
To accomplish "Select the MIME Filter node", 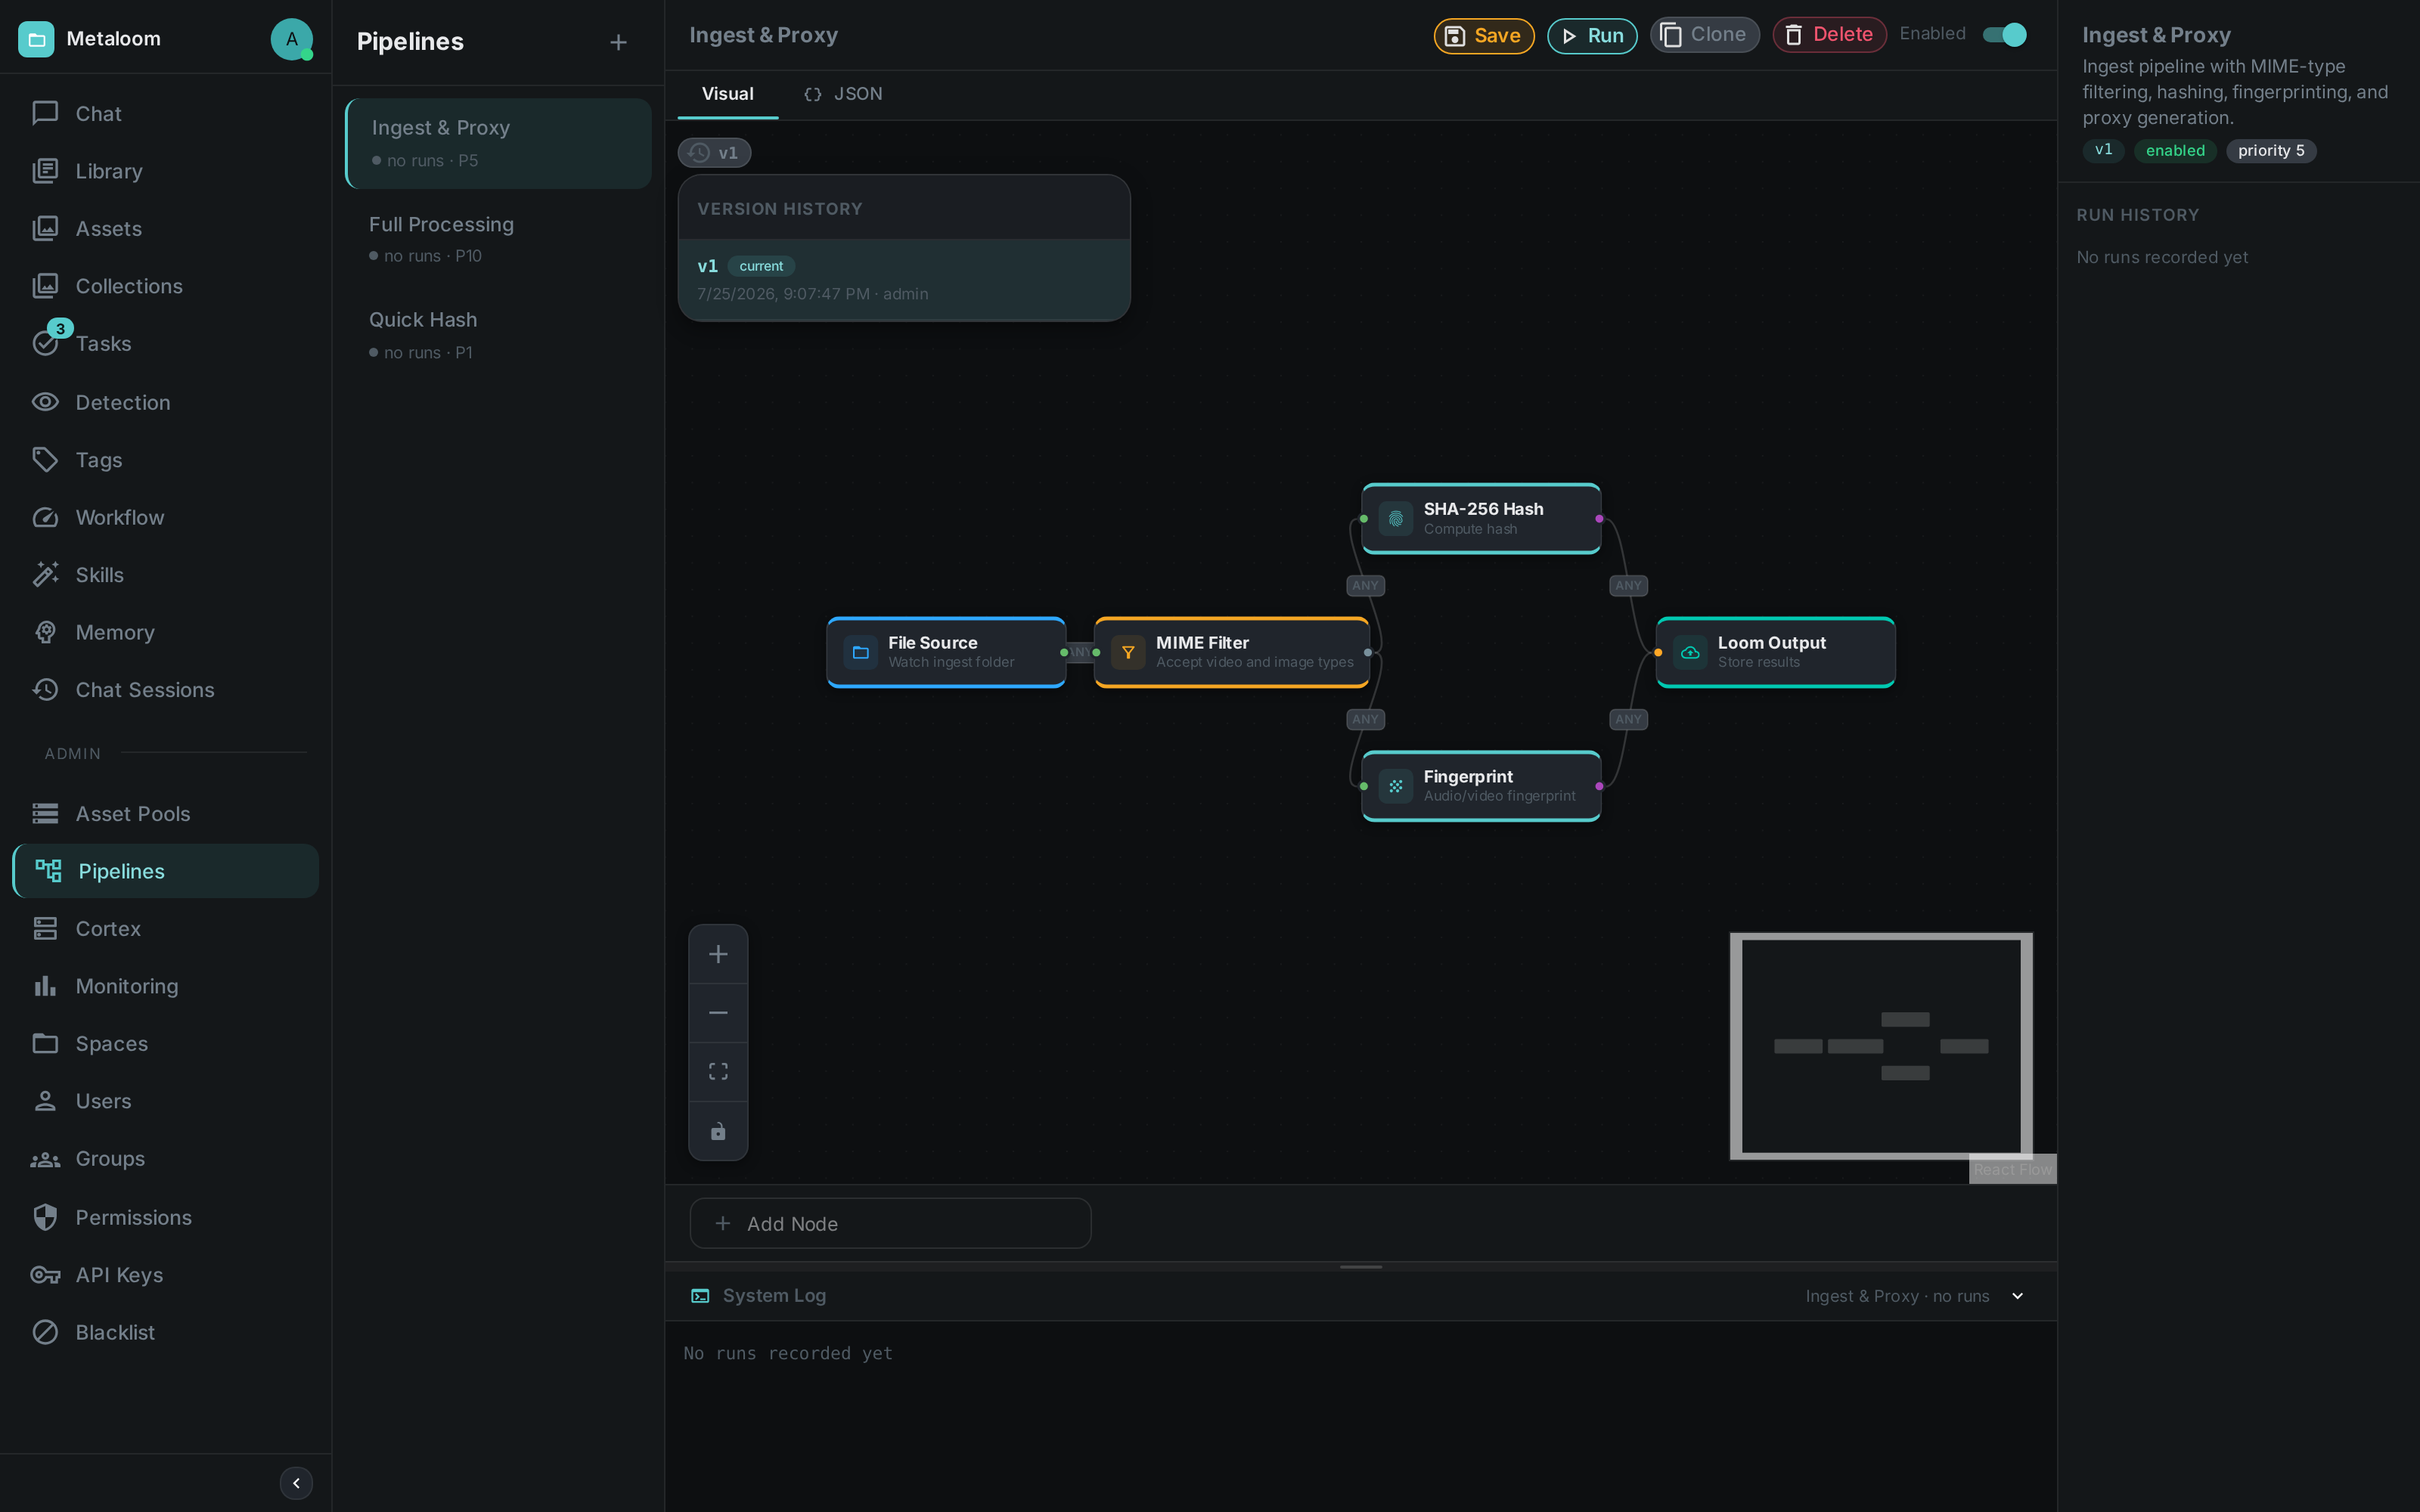I will coord(1232,652).
